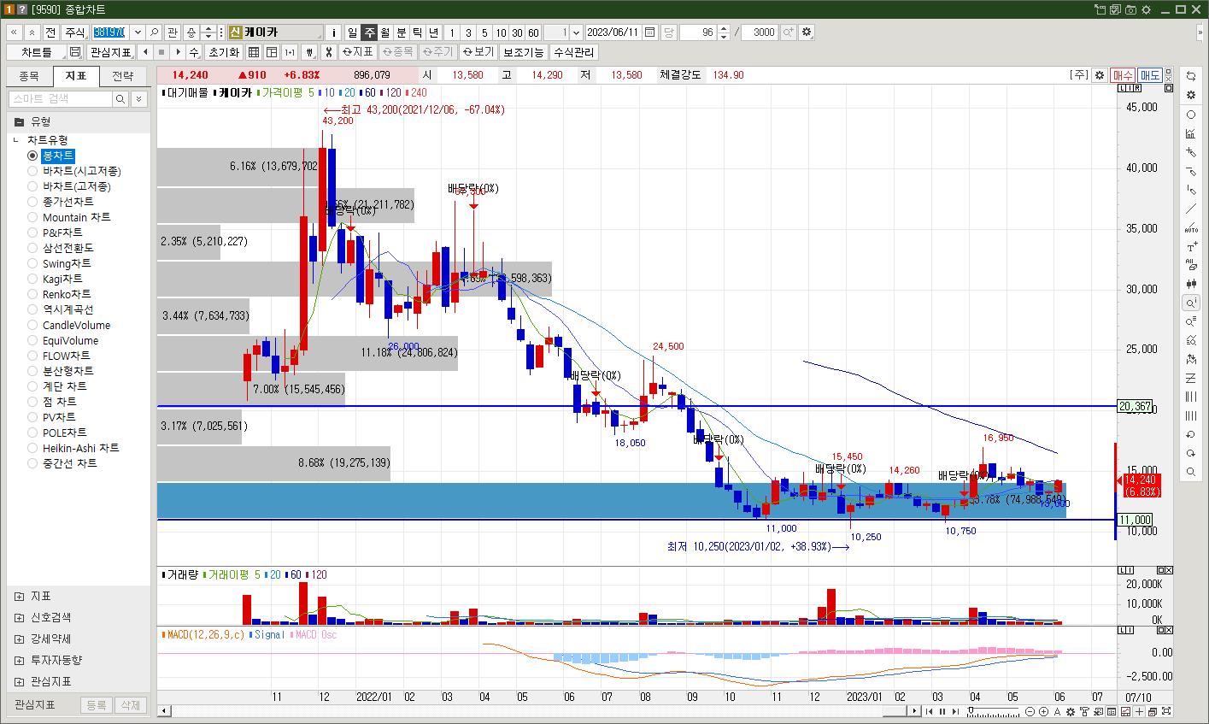This screenshot has height=724, width=1209.
Task: Select the circle drawing tool
Action: pyautogui.click(x=1191, y=115)
